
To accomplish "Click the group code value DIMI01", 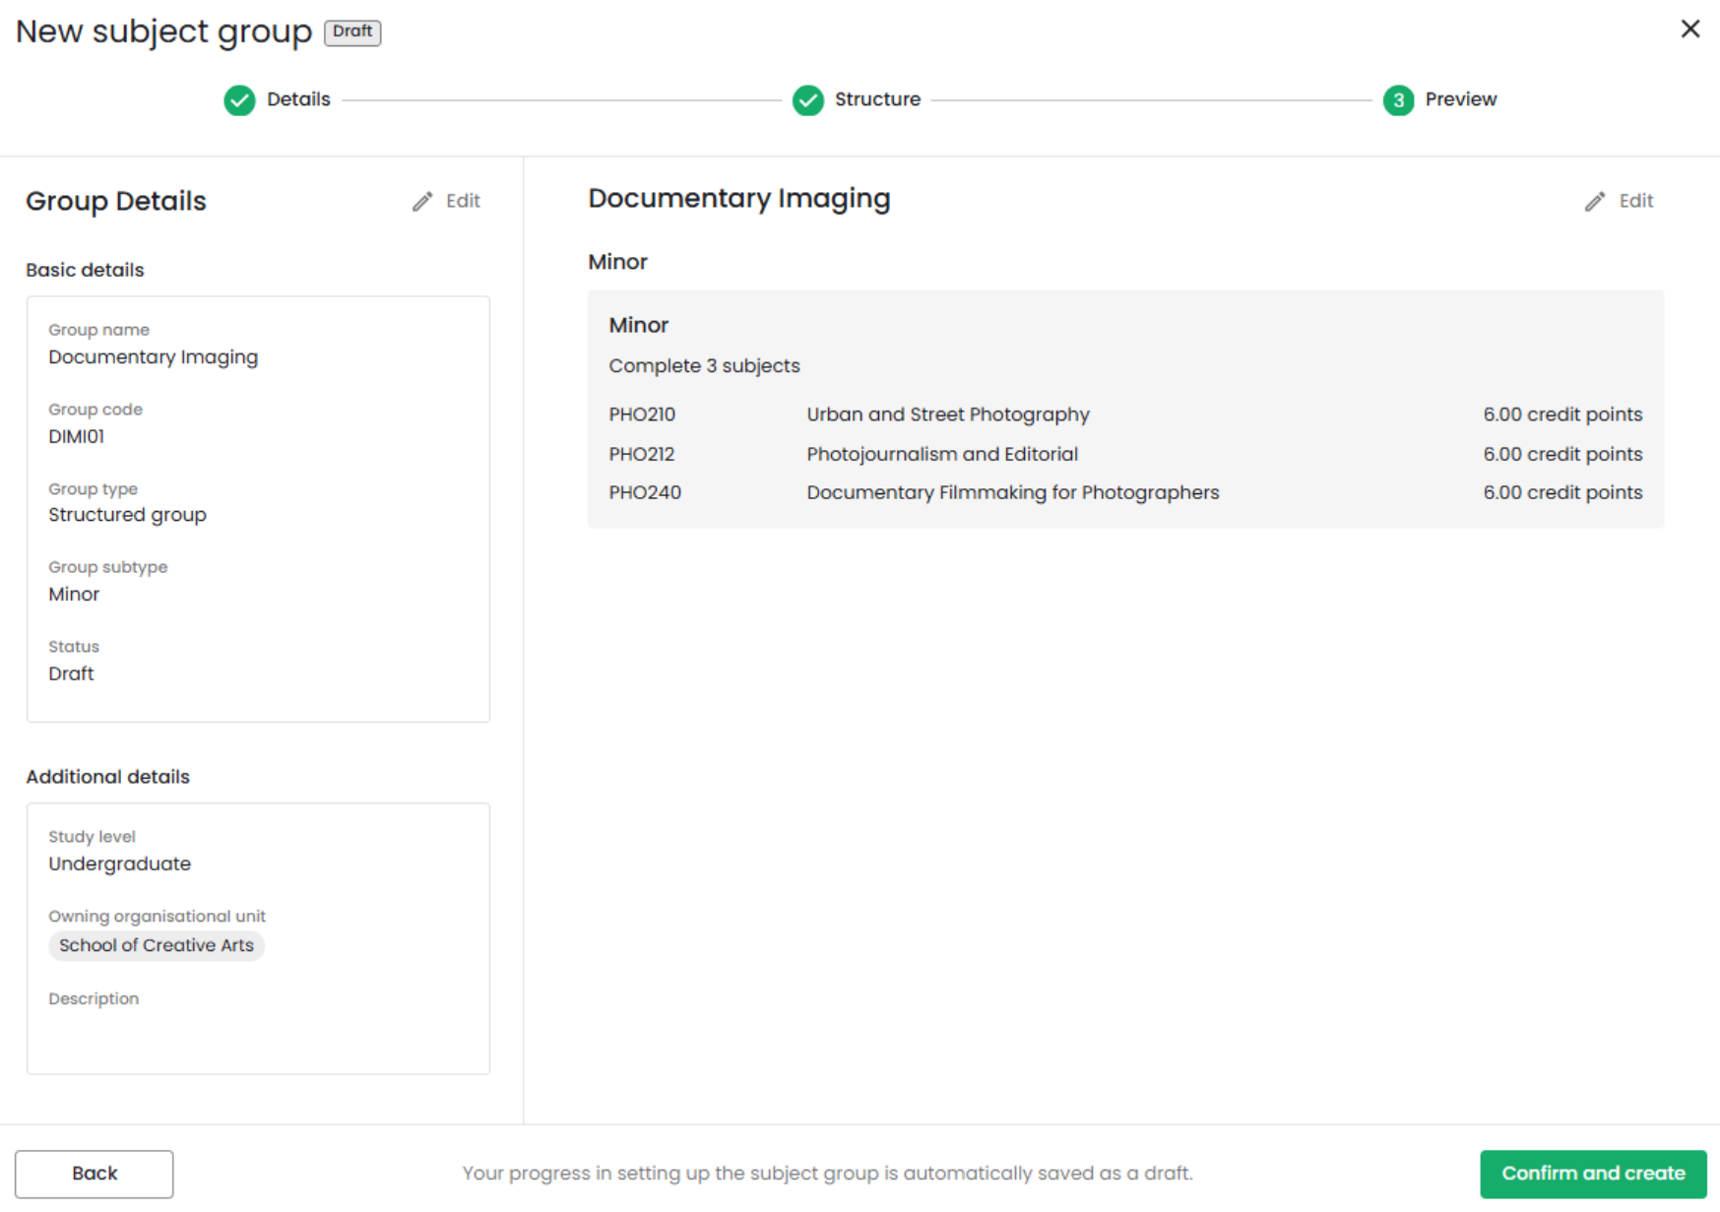I will [x=77, y=436].
